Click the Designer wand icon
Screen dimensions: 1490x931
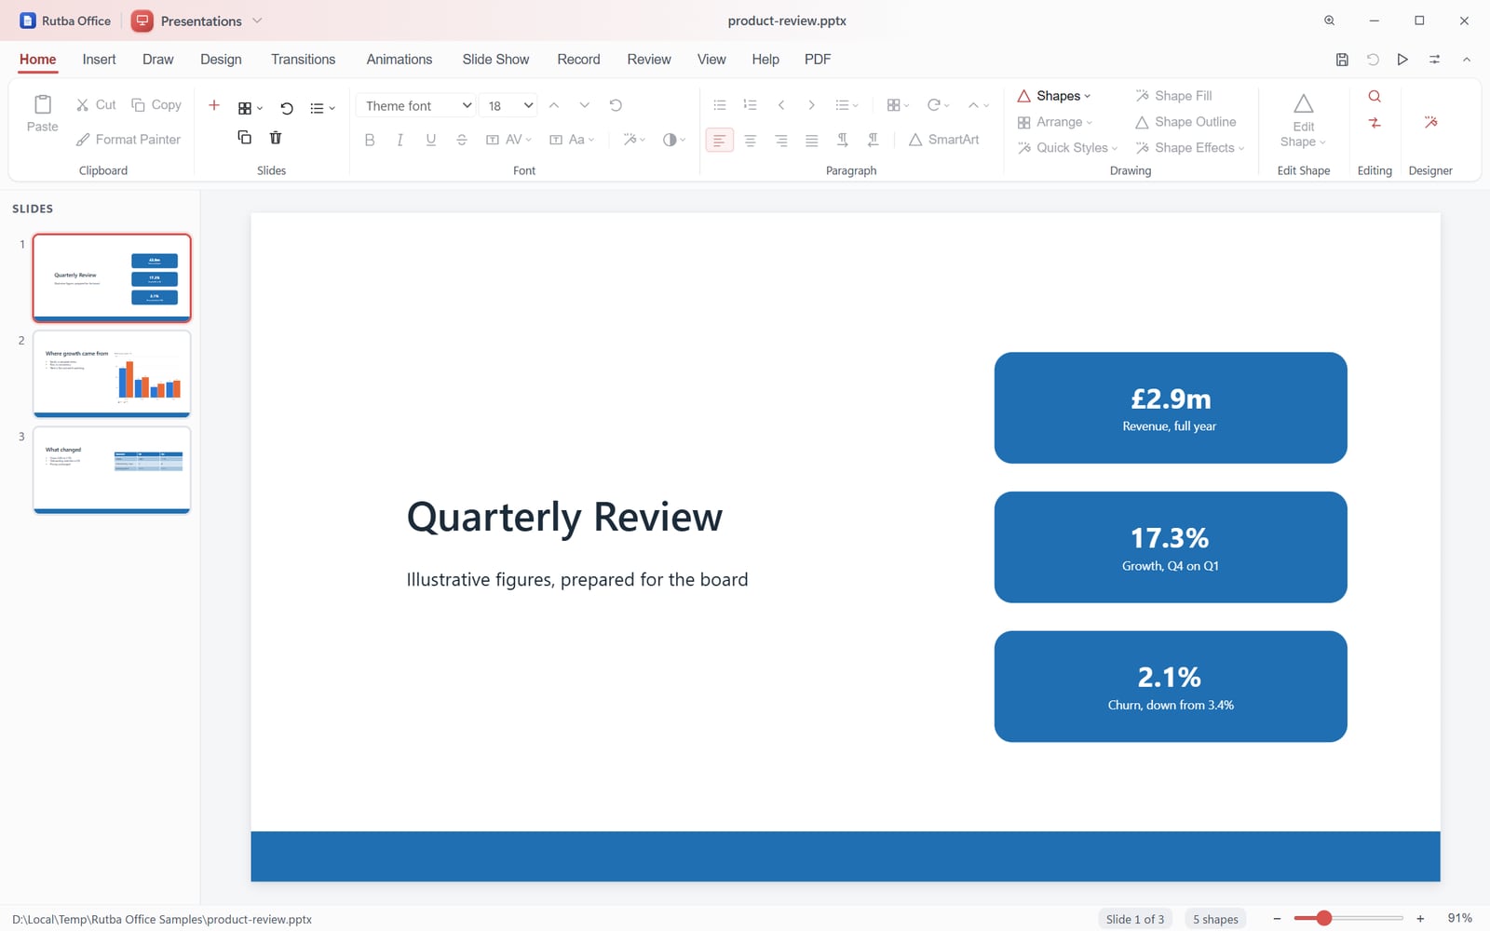(1431, 122)
